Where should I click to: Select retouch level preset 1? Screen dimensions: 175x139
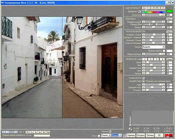coord(145,59)
